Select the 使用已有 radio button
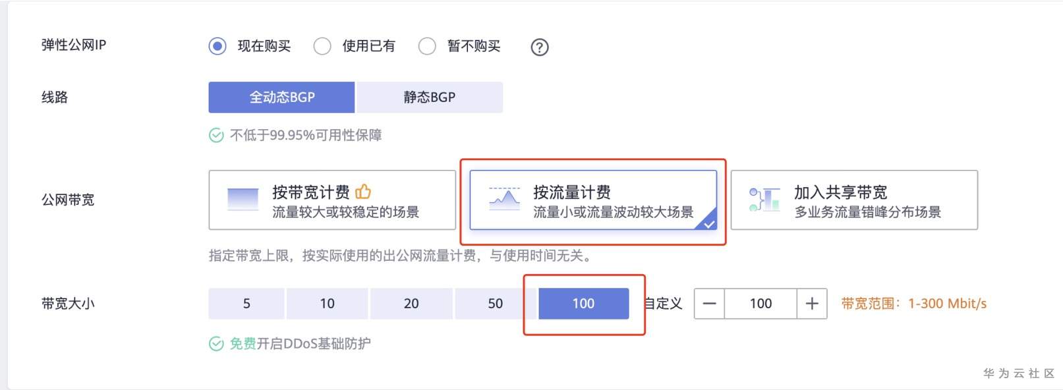1063x390 pixels. tap(322, 46)
